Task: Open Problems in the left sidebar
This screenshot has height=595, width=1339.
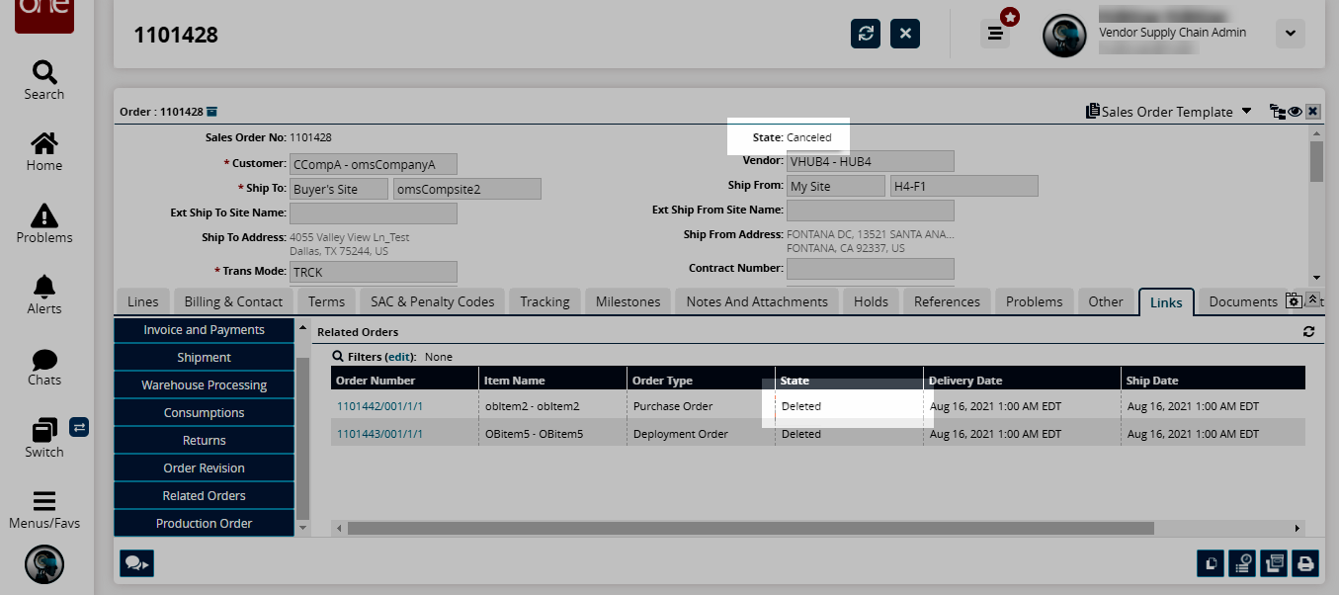Action: click(44, 223)
